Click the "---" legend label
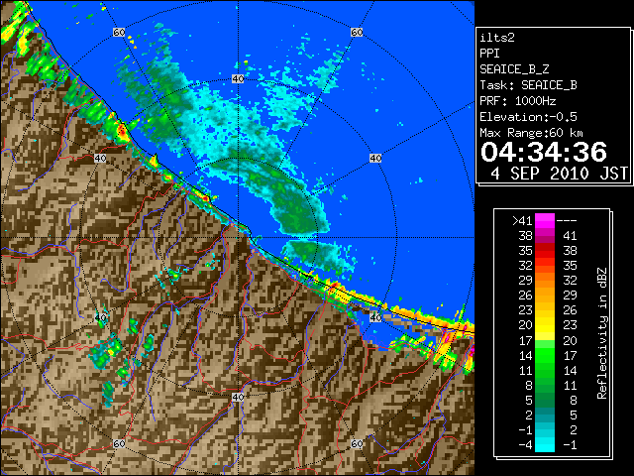The width and height of the screenshot is (634, 476). 567,221
